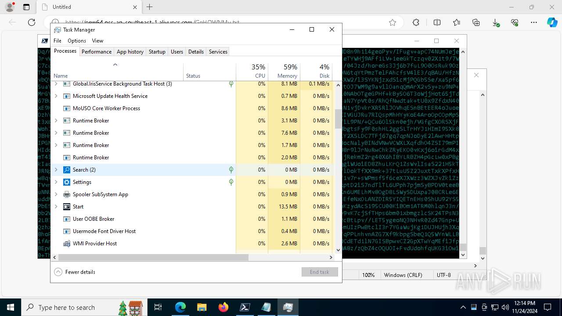Image resolution: width=562 pixels, height=316 pixels.
Task: Add page to favorites star icon
Action: [393, 22]
